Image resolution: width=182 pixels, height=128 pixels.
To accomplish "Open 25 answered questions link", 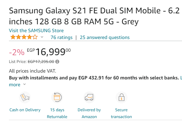I will (x=105, y=37).
